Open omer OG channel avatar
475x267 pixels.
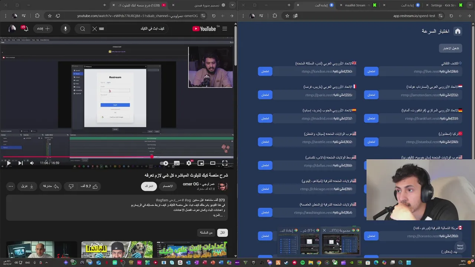coord(223,186)
